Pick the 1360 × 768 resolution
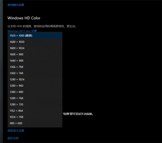Image resolution: width=162 pixels, height=143 pixels. tap(35, 73)
